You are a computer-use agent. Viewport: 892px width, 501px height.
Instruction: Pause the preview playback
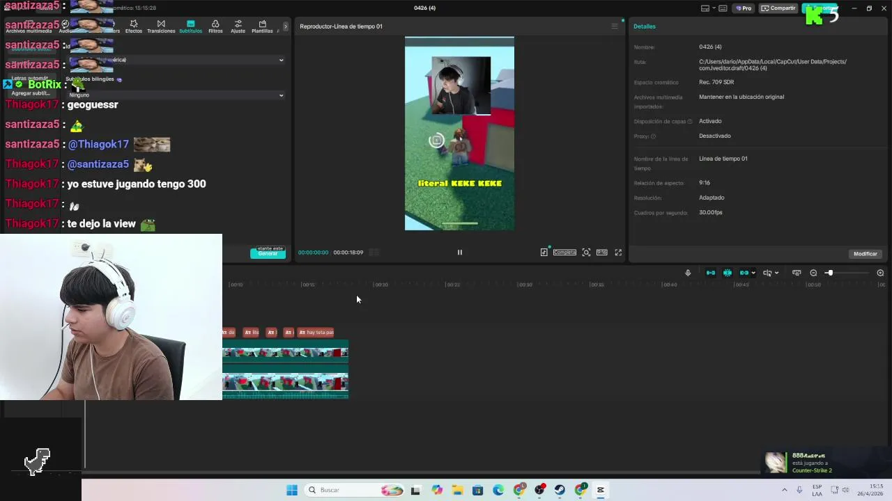[x=459, y=253]
